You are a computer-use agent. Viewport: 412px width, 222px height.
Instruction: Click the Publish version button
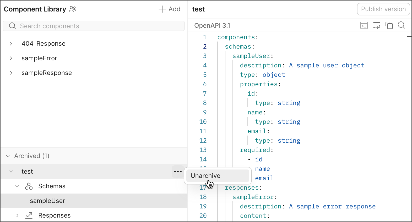(x=383, y=9)
